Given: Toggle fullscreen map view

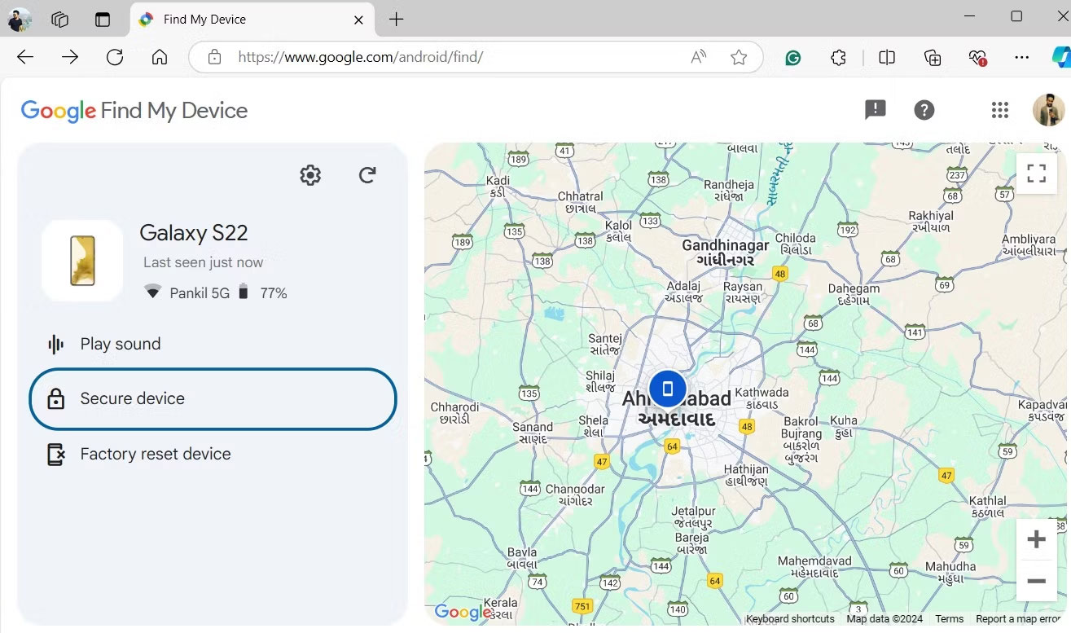Looking at the screenshot, I should tap(1036, 174).
